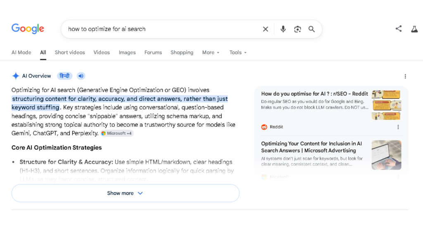Clear the search query with the X icon
Screen dimensions: 423x237
266,29
